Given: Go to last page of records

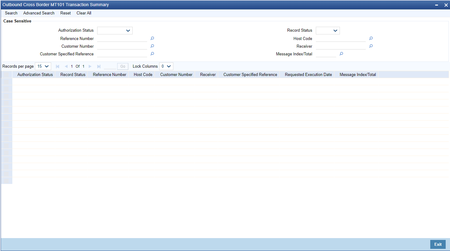Looking at the screenshot, I should (x=99, y=66).
